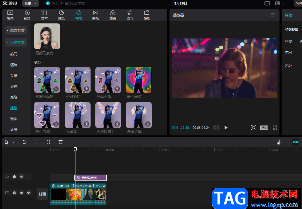
Task: Click the 局部马赛克 effect thumbnail
Action: pyautogui.click(x=47, y=36)
